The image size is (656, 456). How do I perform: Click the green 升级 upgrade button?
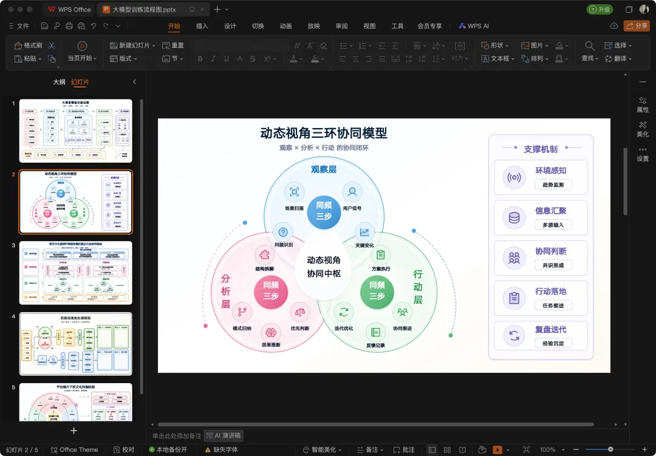click(x=600, y=9)
